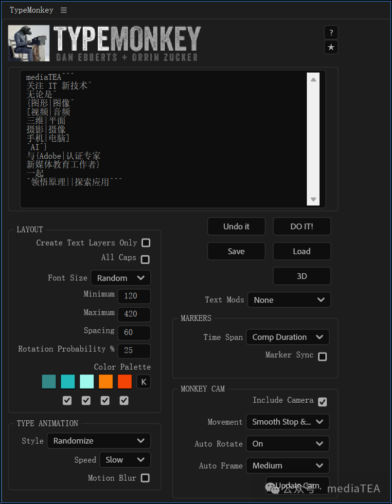Click the text line "与{Adobe|认证专家"

(63, 156)
